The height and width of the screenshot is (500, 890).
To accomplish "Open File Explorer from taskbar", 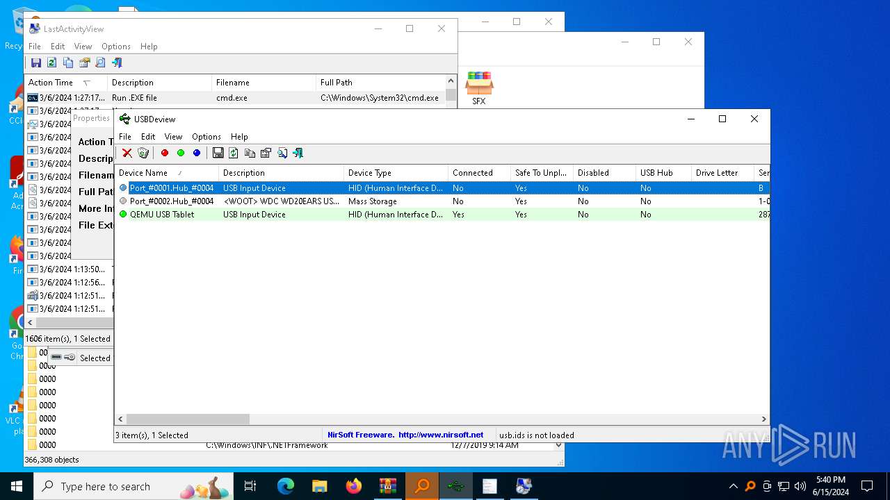I will pos(320,486).
